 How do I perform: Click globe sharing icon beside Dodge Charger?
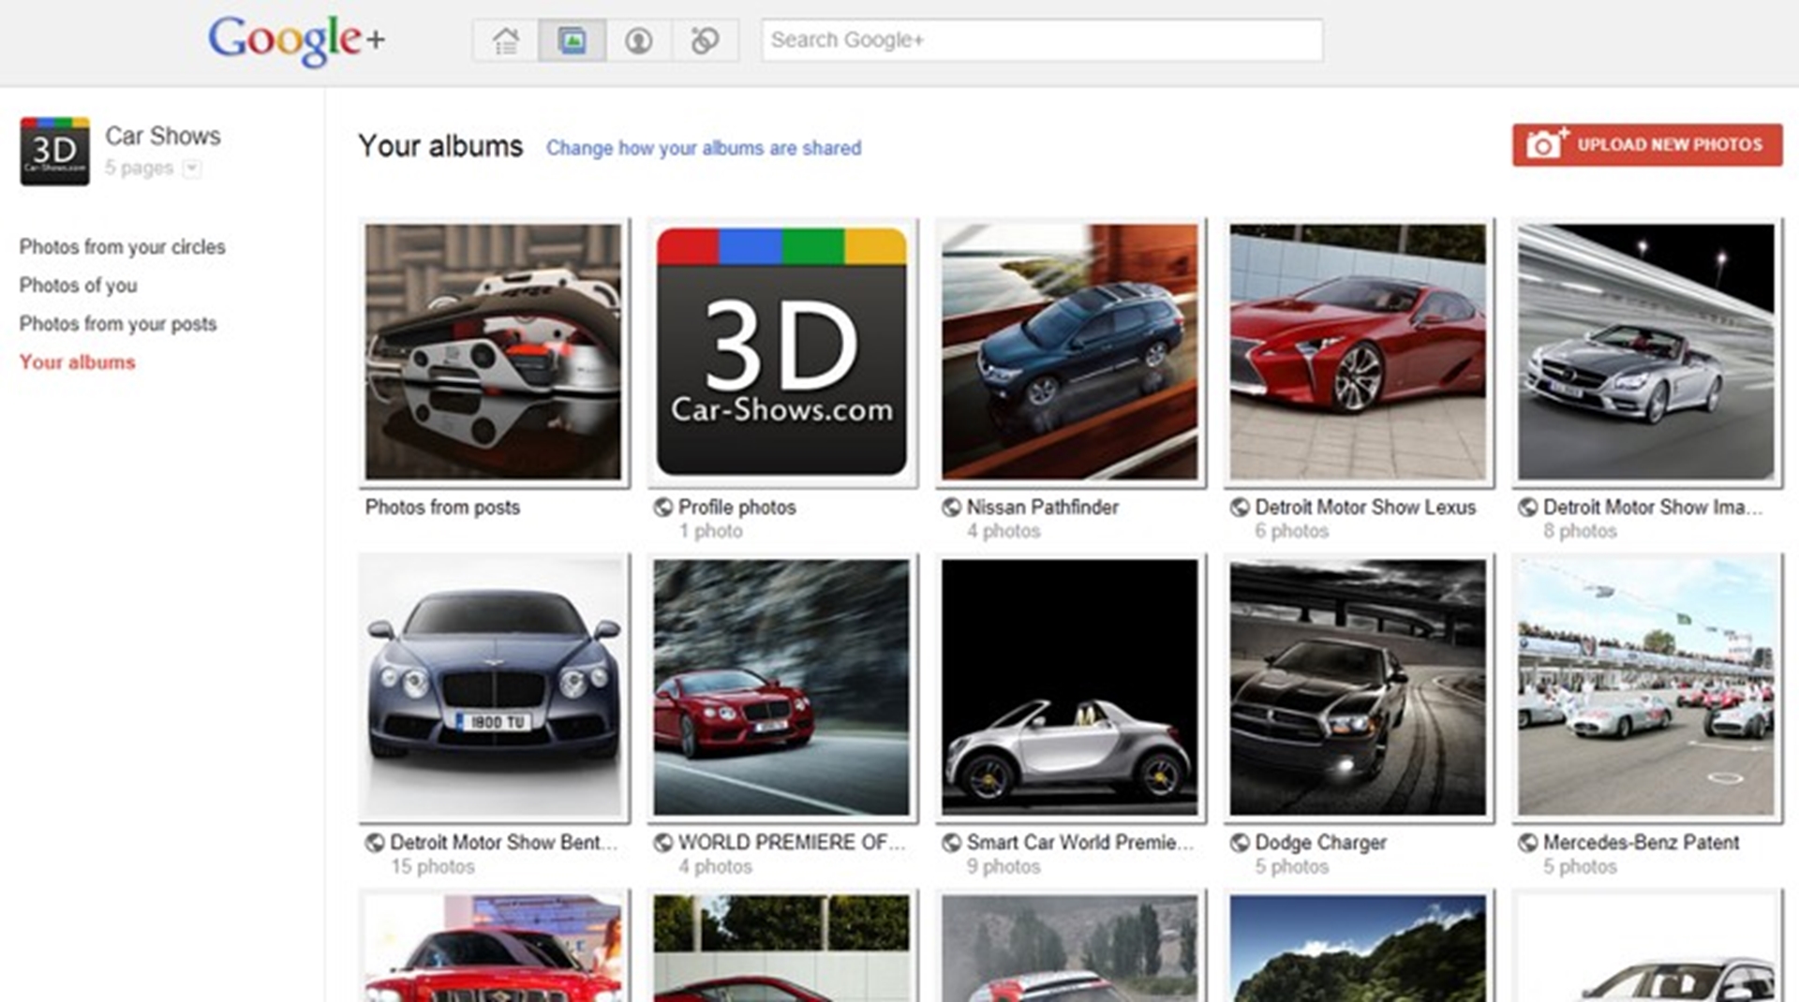1240,843
